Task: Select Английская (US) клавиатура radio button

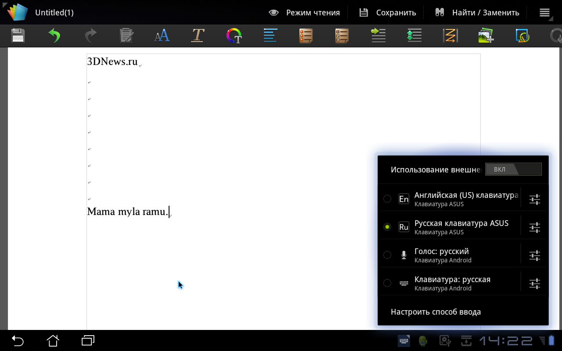Action: click(387, 199)
